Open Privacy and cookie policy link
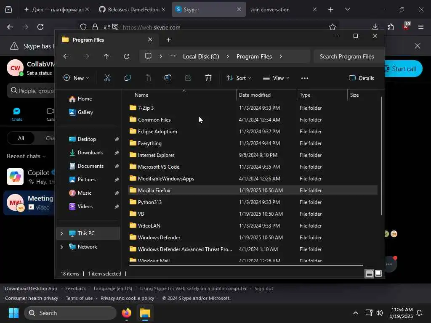This screenshot has width=431, height=323. tap(127, 298)
